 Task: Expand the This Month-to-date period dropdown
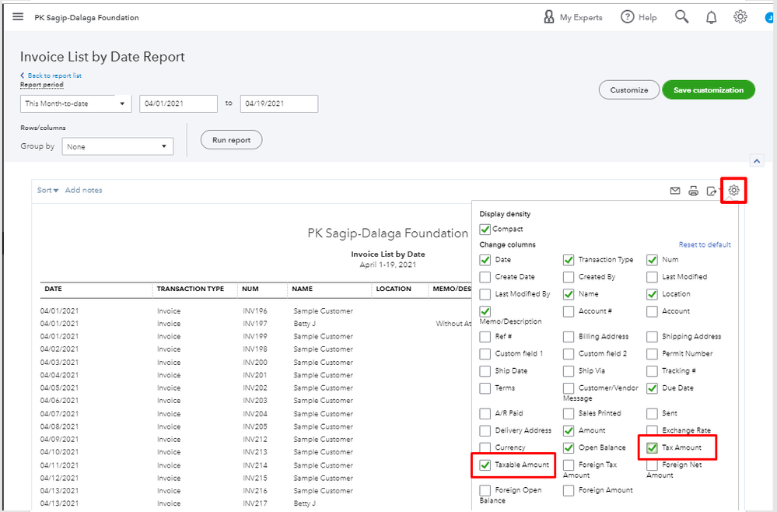[x=75, y=103]
